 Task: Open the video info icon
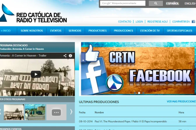70,56
